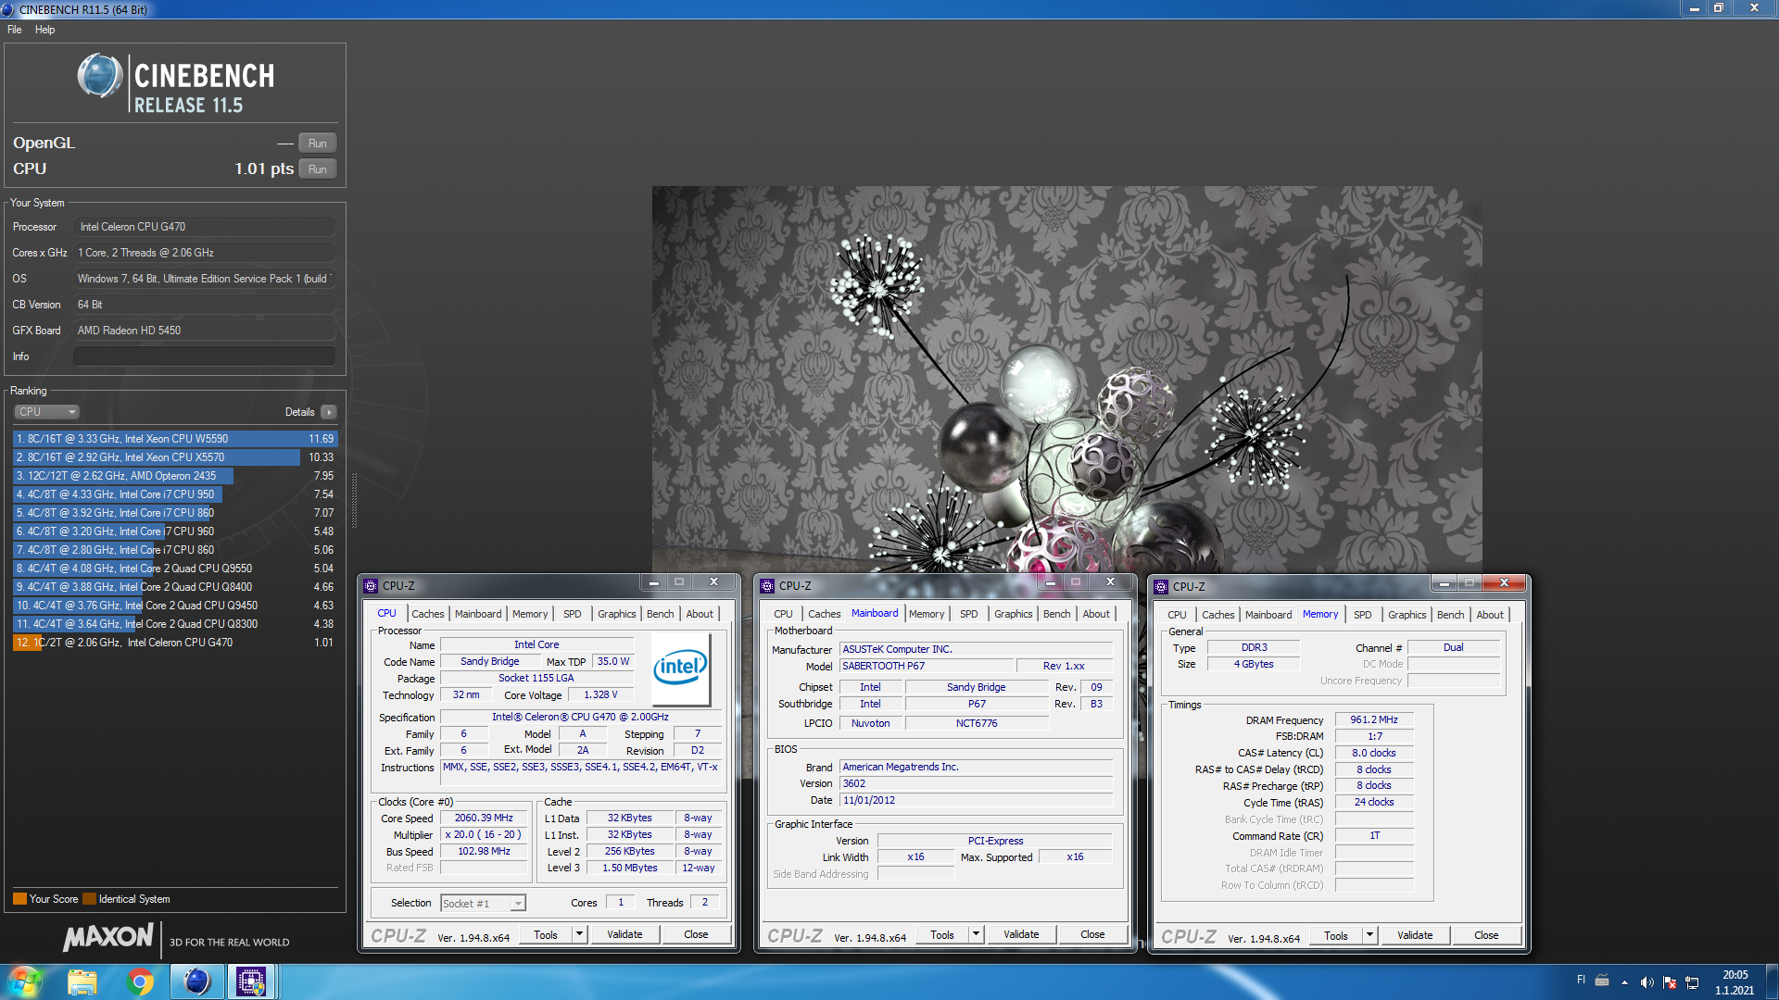Image resolution: width=1779 pixels, height=1000 pixels.
Task: Open the Ranking CPU dropdown
Action: tap(46, 412)
